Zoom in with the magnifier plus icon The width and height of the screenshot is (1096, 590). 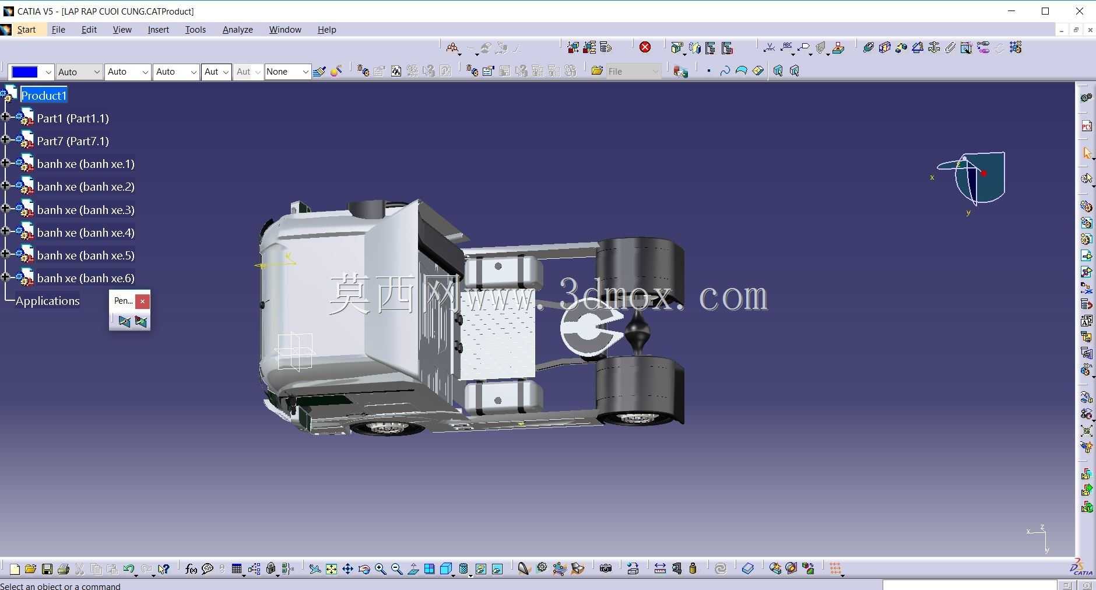tap(381, 569)
